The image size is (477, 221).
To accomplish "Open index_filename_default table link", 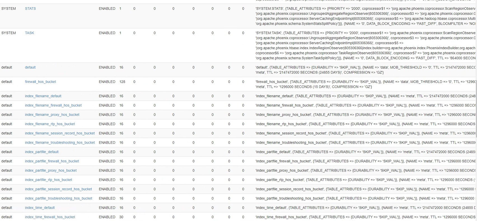I will click(x=43, y=96).
